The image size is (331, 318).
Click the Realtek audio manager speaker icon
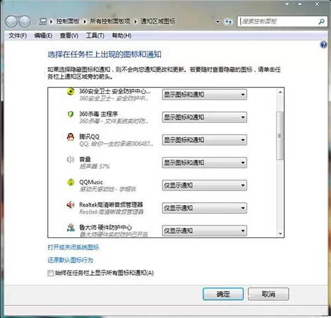click(70, 205)
